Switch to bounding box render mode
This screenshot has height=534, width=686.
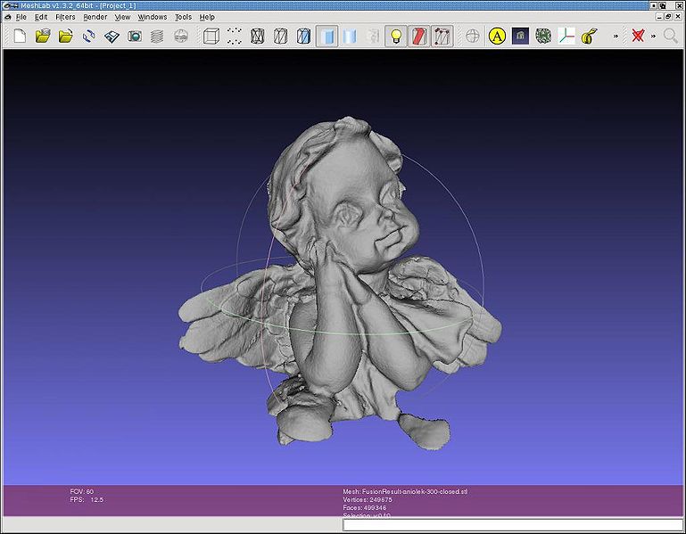(x=211, y=37)
